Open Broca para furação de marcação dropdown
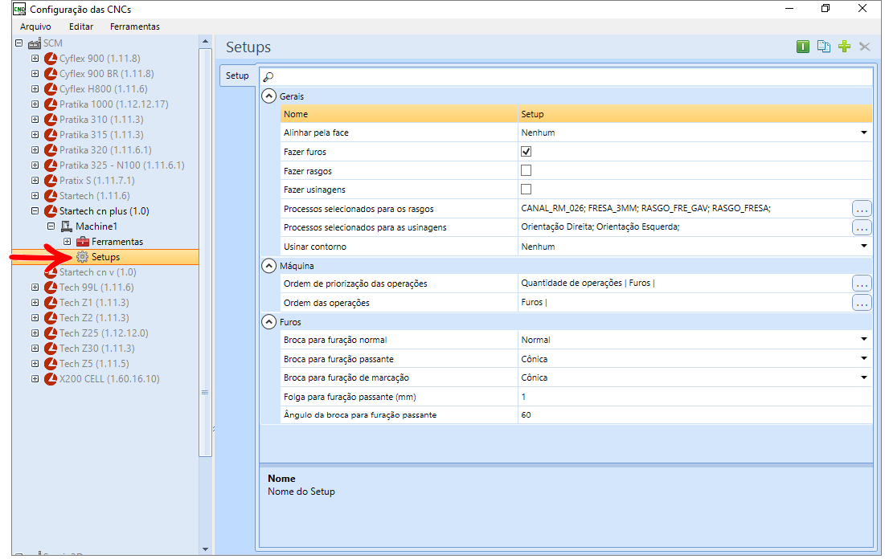The height and width of the screenshot is (559, 885). tap(863, 377)
